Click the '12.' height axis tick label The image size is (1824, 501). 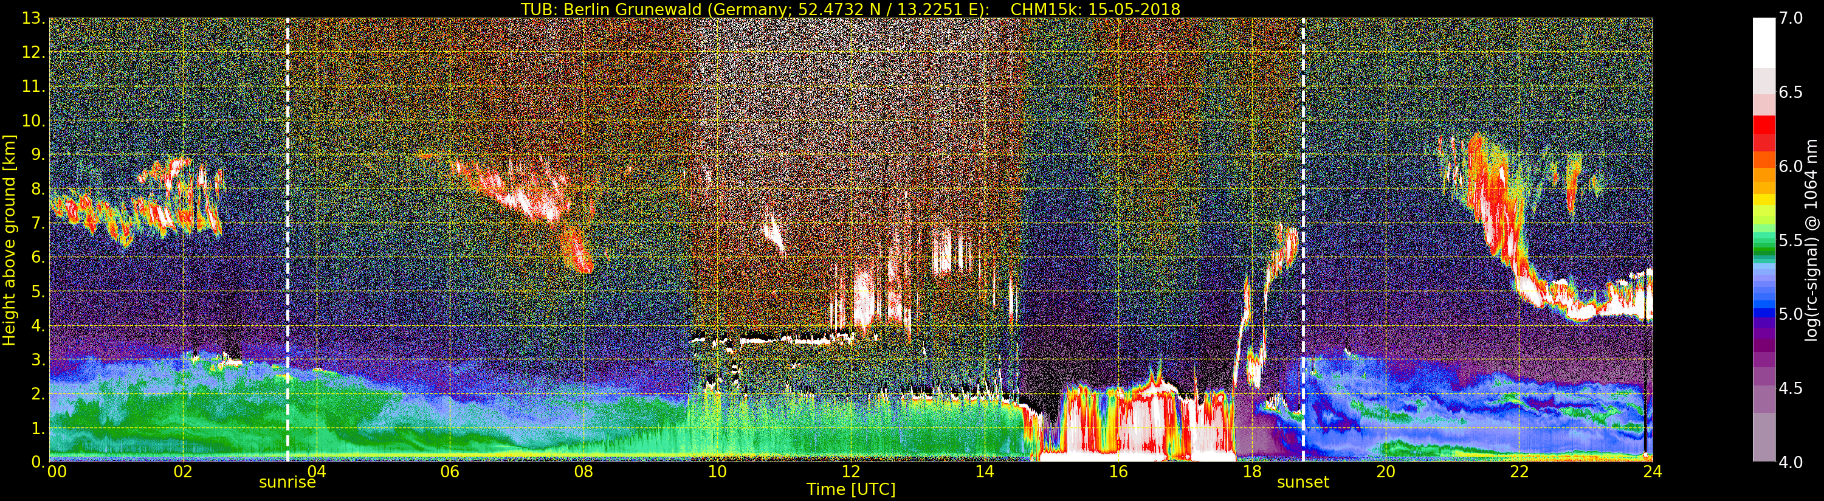coord(34,52)
